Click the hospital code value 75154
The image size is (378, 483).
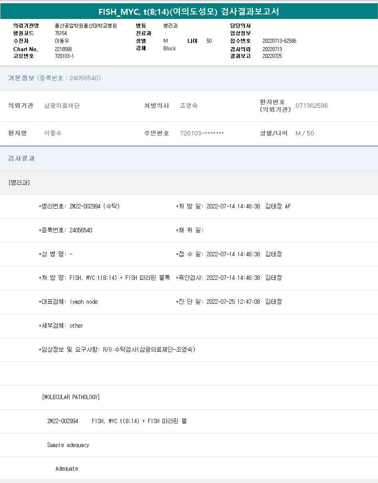click(x=61, y=33)
